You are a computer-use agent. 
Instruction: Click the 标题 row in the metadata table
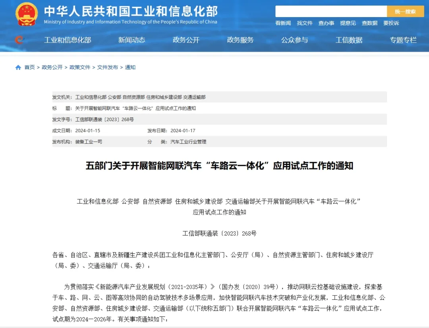(x=219, y=108)
